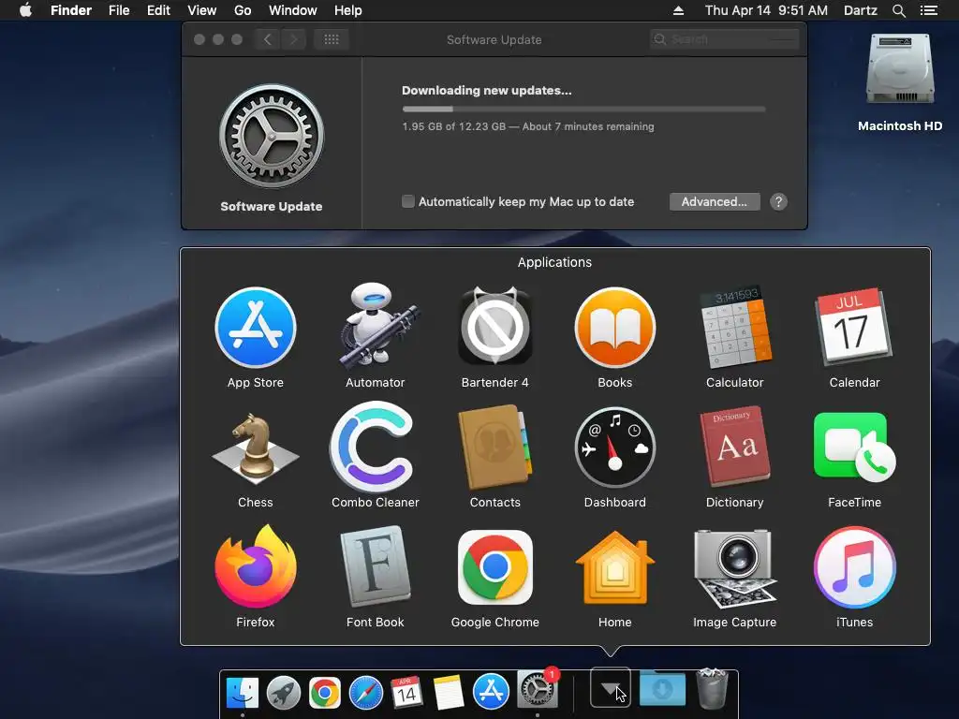Open the Home app
This screenshot has height=719, width=959.
(x=614, y=567)
